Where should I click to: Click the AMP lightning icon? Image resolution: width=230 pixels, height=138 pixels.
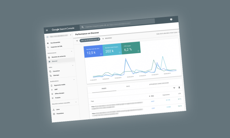[x=52, y=90]
